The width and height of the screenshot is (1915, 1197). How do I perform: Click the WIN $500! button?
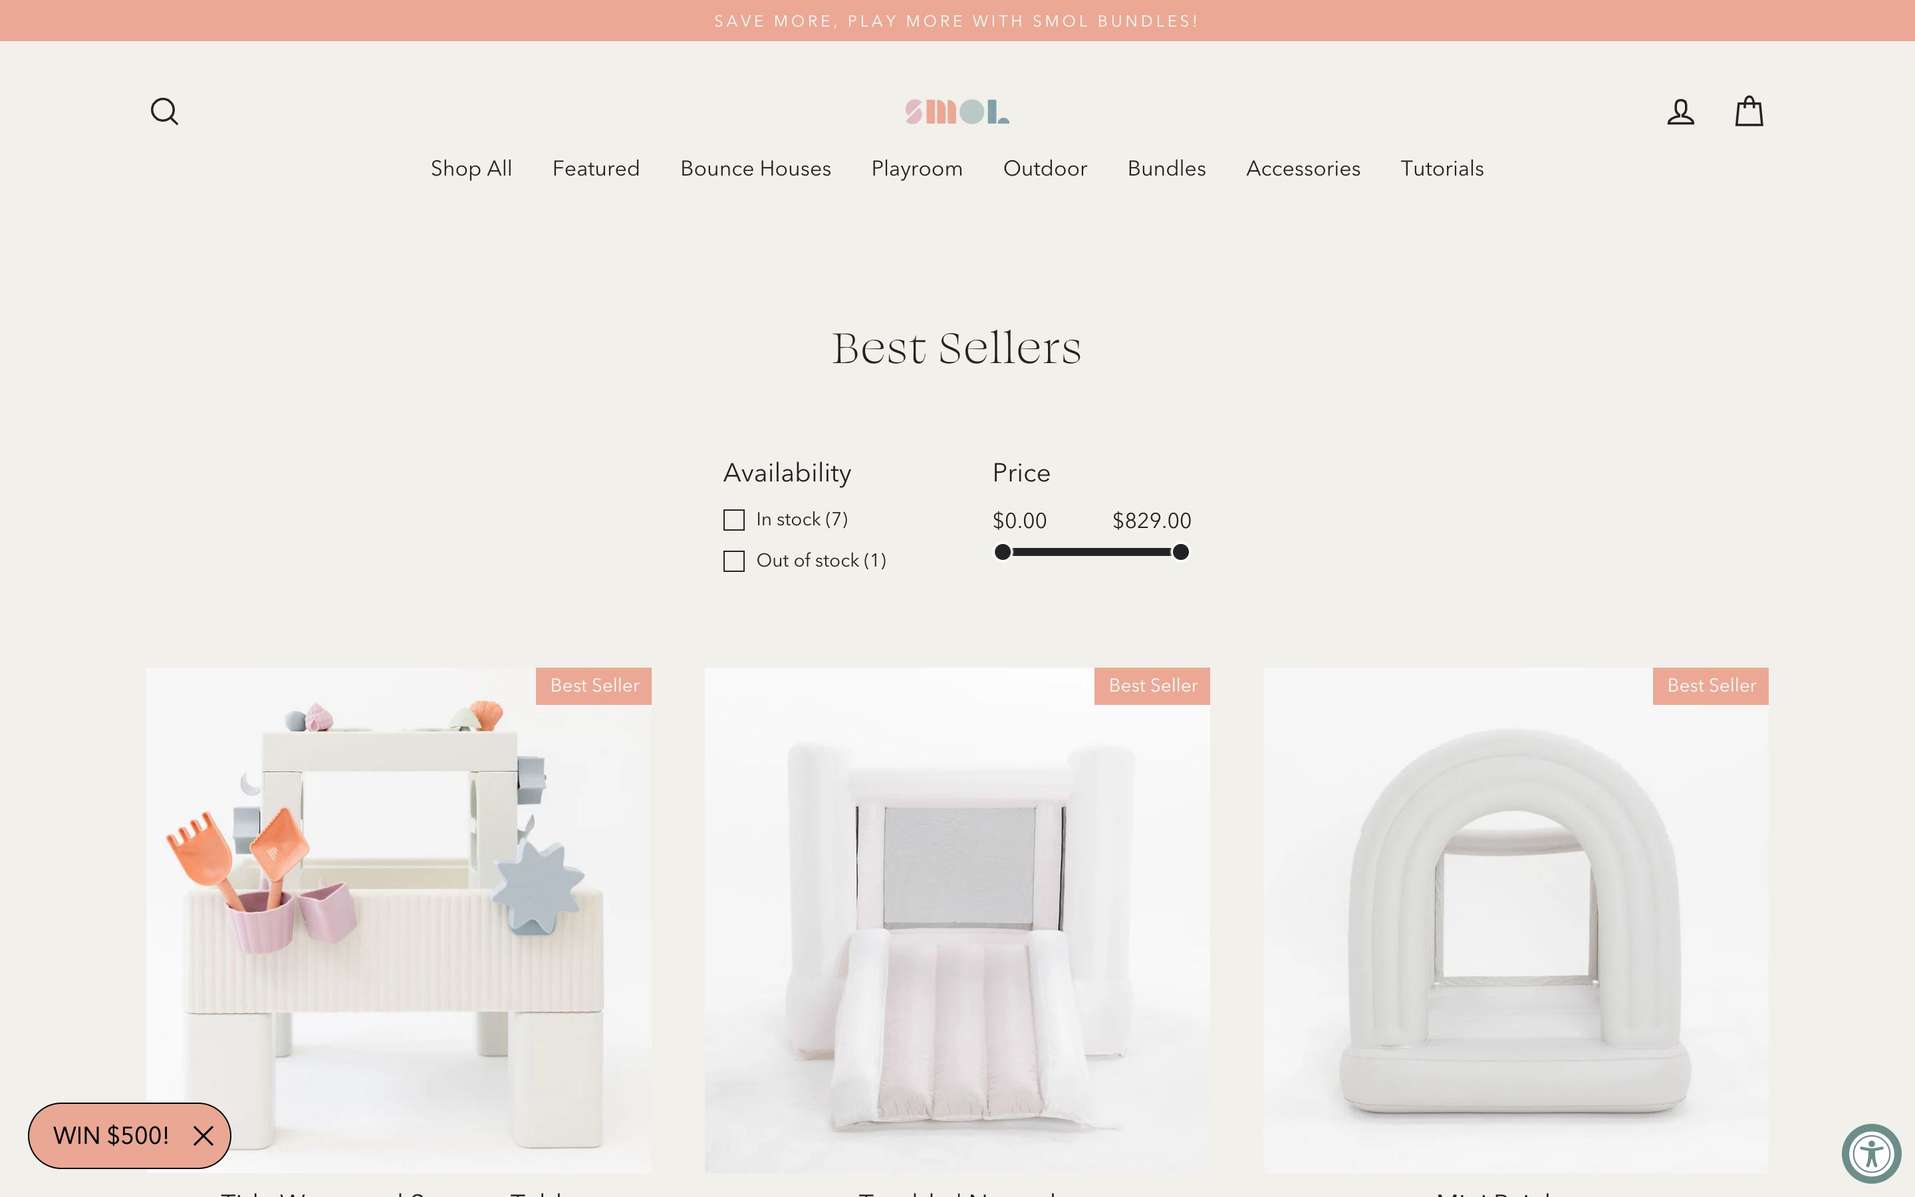(x=111, y=1136)
